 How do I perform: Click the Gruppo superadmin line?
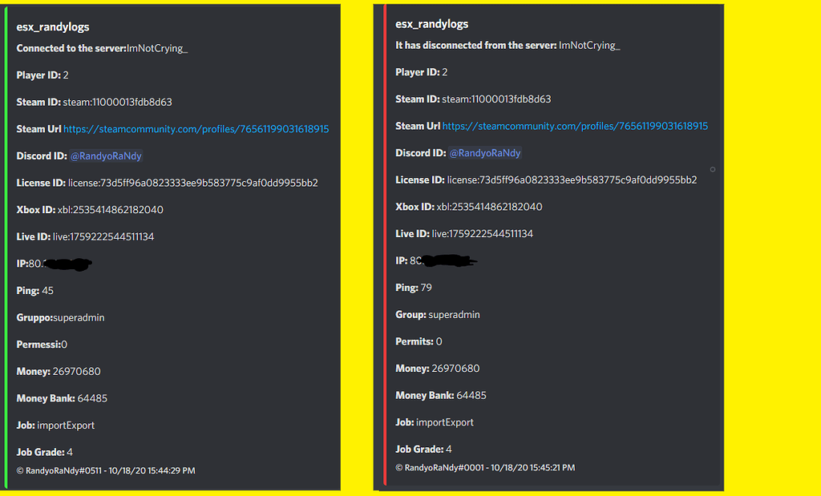(61, 318)
